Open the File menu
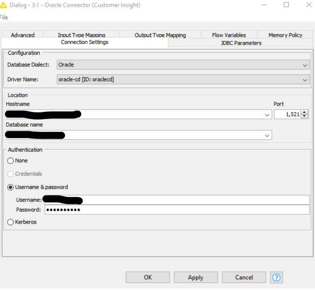 coord(3,17)
